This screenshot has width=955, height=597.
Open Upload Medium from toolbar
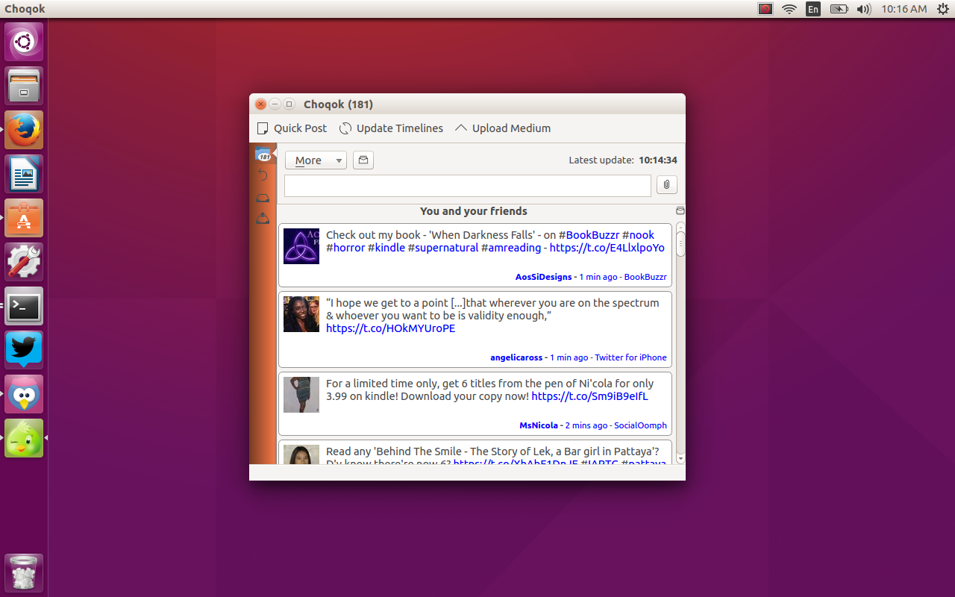(x=502, y=128)
